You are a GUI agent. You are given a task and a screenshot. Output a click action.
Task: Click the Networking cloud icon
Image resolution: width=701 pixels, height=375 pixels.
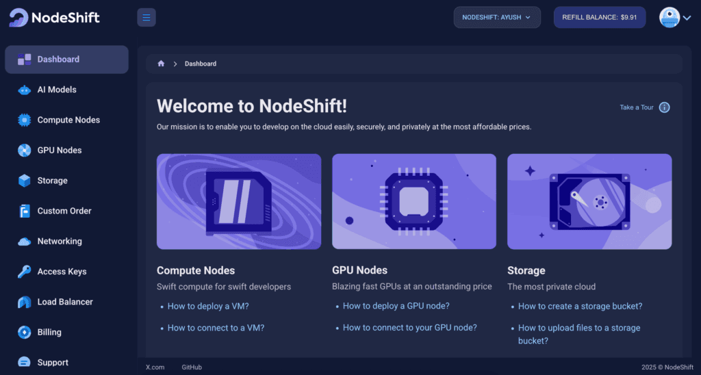click(x=25, y=242)
